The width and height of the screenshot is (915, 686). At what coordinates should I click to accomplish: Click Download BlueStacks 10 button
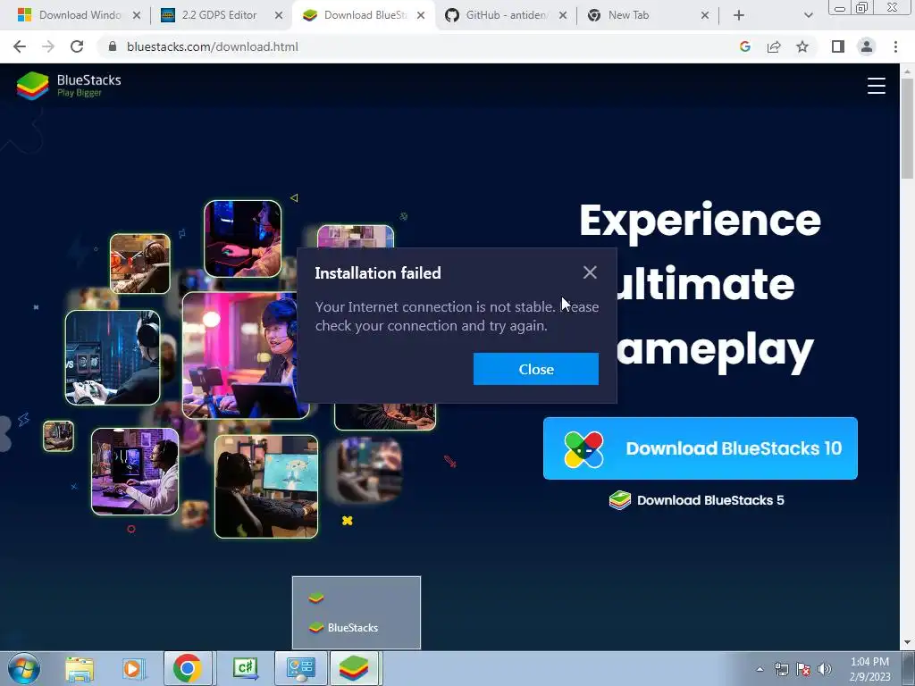(x=701, y=448)
